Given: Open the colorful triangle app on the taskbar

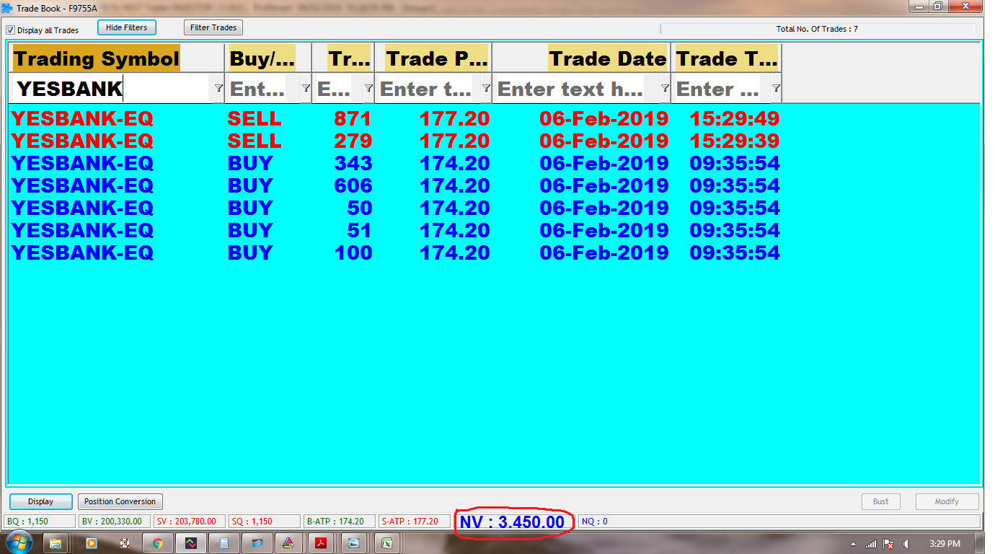Looking at the screenshot, I should [x=288, y=543].
